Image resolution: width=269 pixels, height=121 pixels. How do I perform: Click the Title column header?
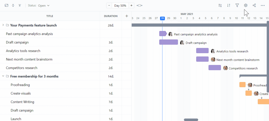point(50,16)
